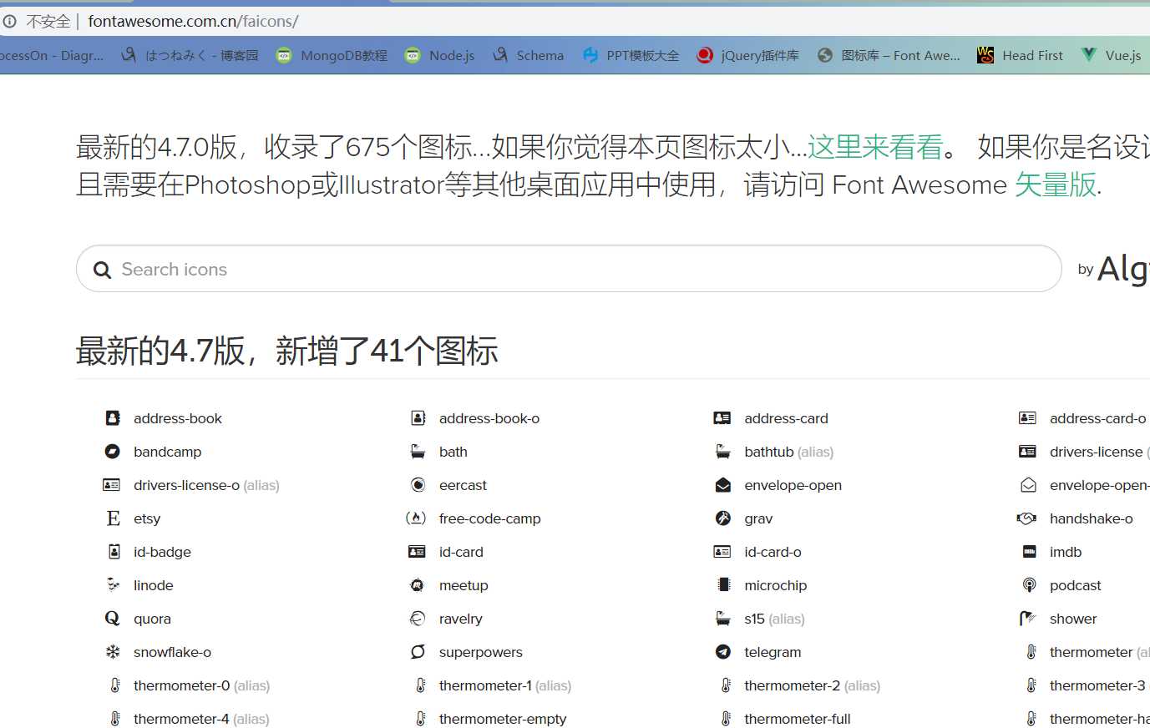Click the thermometer-full entry
The width and height of the screenshot is (1150, 728).
point(785,719)
